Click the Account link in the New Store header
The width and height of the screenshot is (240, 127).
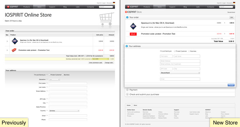[x=229, y=3]
